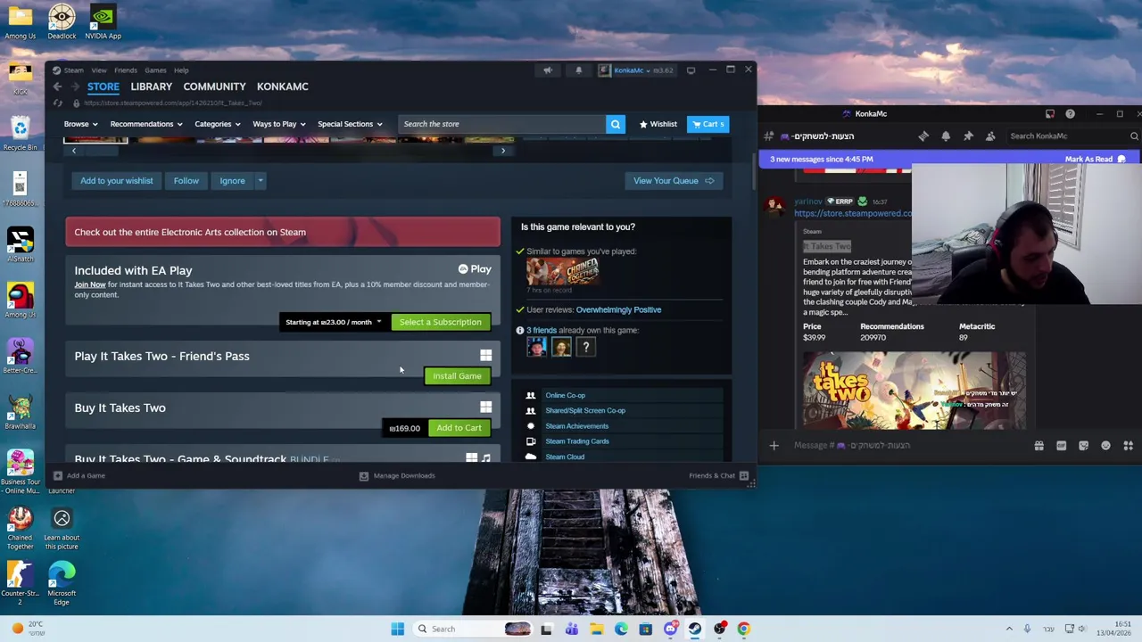Image resolution: width=1142 pixels, height=642 pixels.
Task: Click Add to your wishlist
Action: [x=116, y=181]
